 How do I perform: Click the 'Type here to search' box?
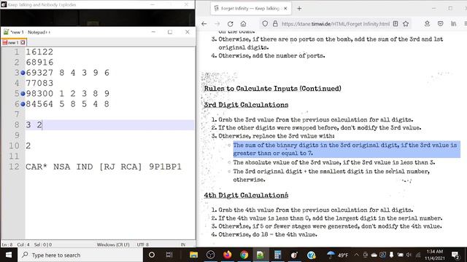(80, 255)
